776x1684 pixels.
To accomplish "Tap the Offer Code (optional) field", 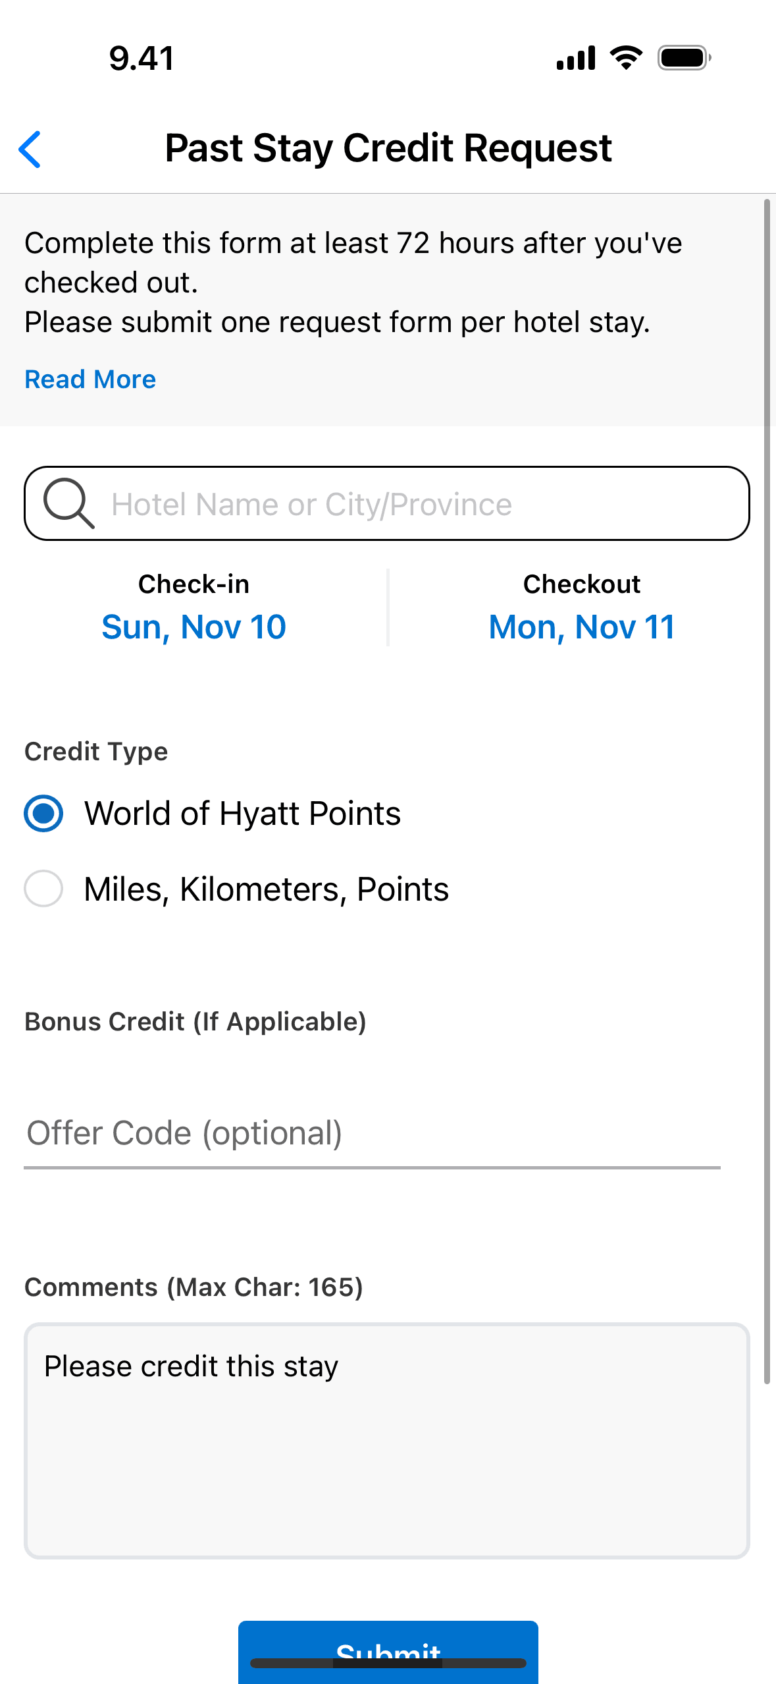I will point(372,1135).
